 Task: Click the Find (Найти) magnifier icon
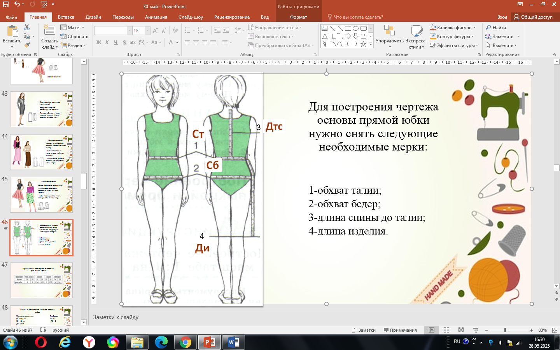click(x=488, y=28)
